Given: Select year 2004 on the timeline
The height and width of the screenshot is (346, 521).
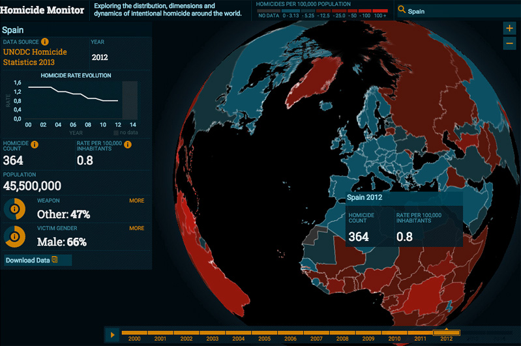Looking at the screenshot, I should [238, 336].
